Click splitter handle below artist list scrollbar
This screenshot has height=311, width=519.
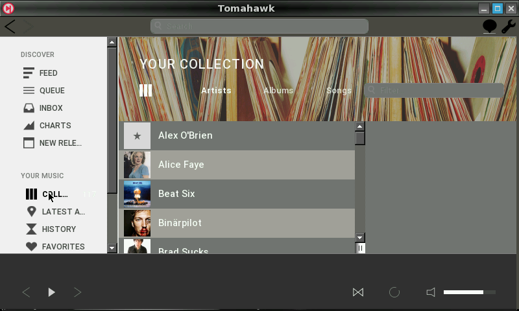click(360, 248)
